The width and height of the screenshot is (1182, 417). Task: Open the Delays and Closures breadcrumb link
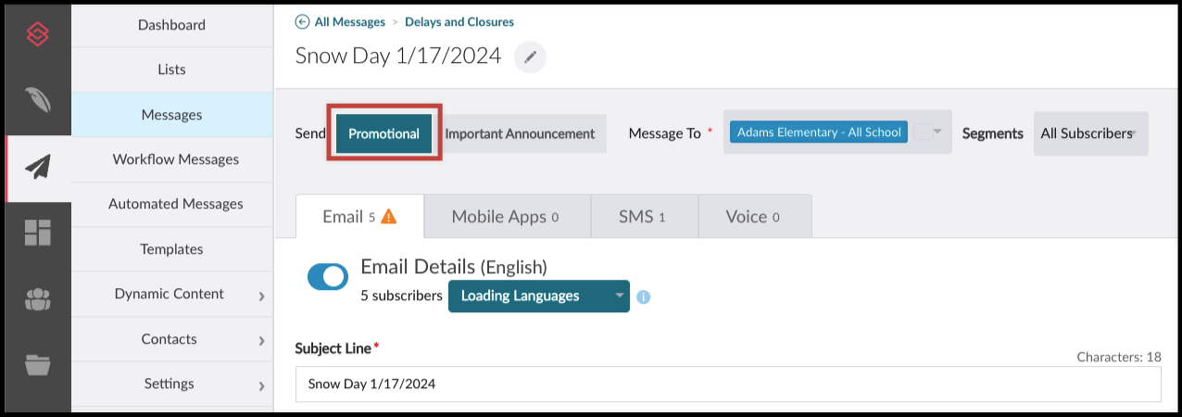click(x=459, y=21)
